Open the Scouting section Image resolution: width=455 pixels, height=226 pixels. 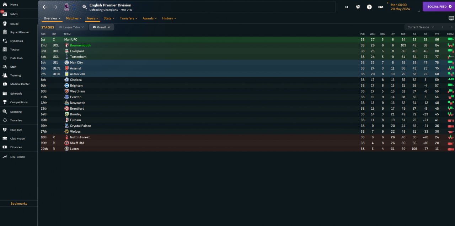pyautogui.click(x=16, y=112)
